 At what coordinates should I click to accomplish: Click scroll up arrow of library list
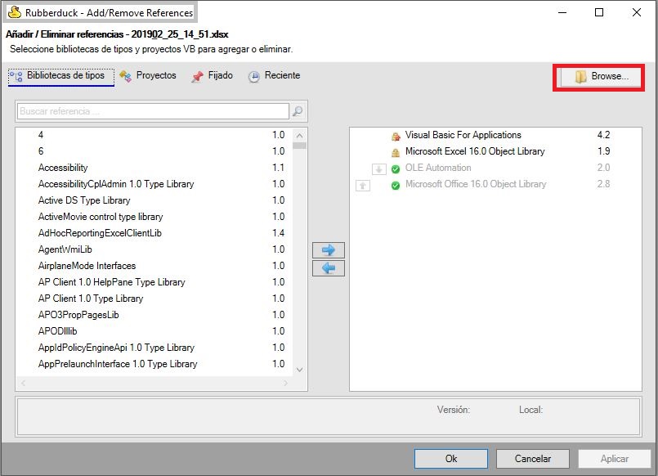pyautogui.click(x=300, y=136)
